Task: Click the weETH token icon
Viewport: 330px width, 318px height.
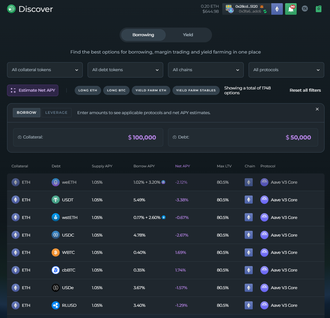Action: coord(55,182)
